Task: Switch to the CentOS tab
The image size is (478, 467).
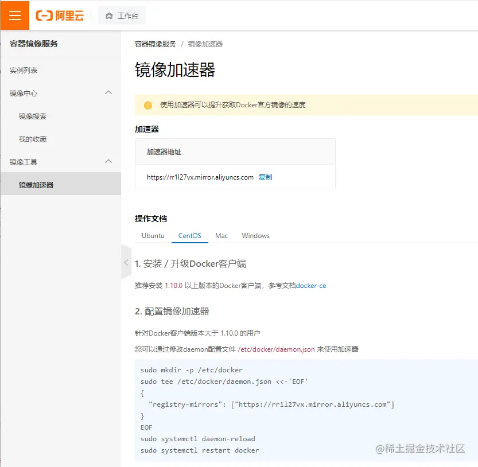Action: click(x=189, y=236)
